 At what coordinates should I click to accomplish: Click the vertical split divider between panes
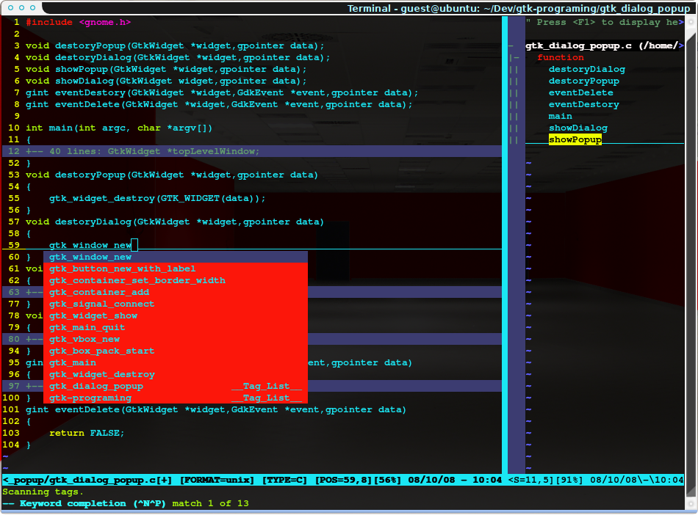point(505,245)
